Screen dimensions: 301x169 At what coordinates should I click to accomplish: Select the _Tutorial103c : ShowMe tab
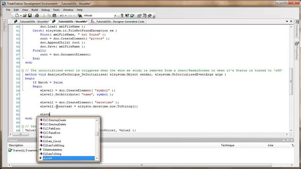(70, 22)
